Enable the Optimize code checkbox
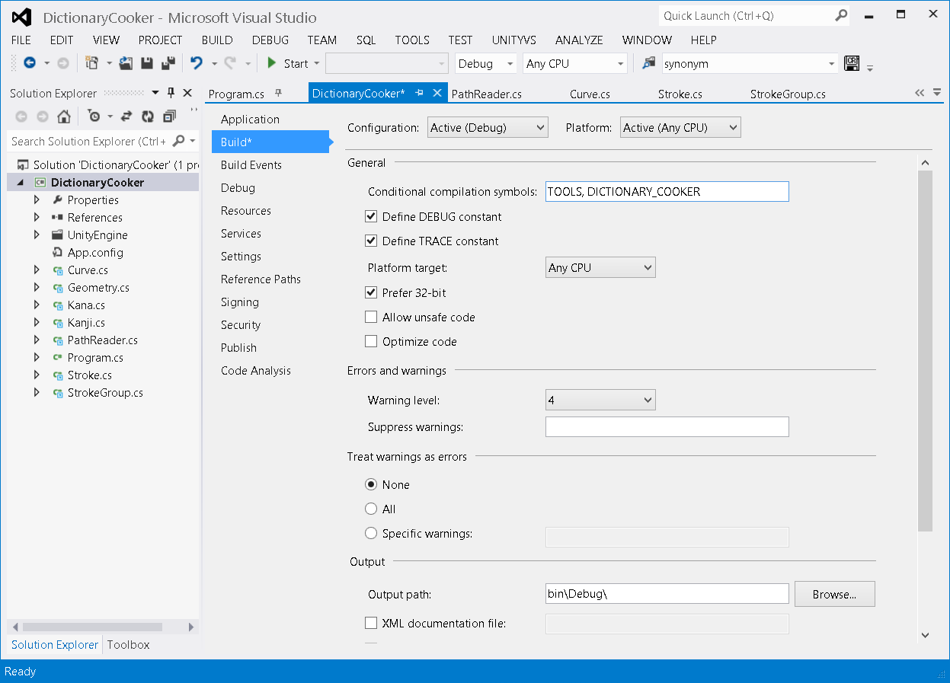The height and width of the screenshot is (683, 950). pyautogui.click(x=371, y=342)
